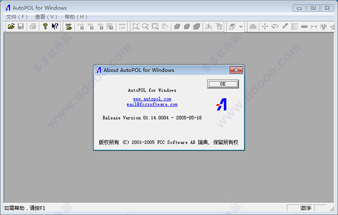Click the 3D box view icon
This screenshot has width=338, height=215.
(232, 27)
